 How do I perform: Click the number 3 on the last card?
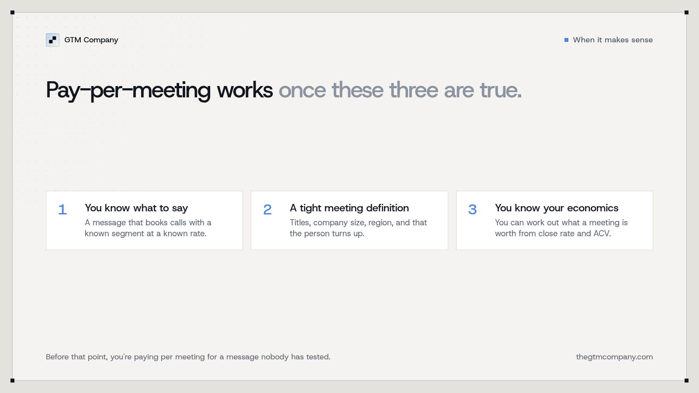pos(472,210)
